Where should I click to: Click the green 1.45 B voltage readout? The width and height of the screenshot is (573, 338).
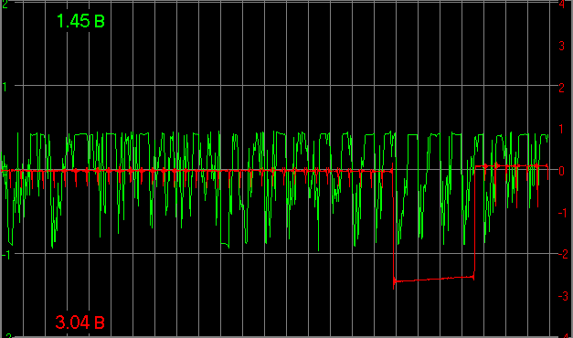click(x=80, y=21)
